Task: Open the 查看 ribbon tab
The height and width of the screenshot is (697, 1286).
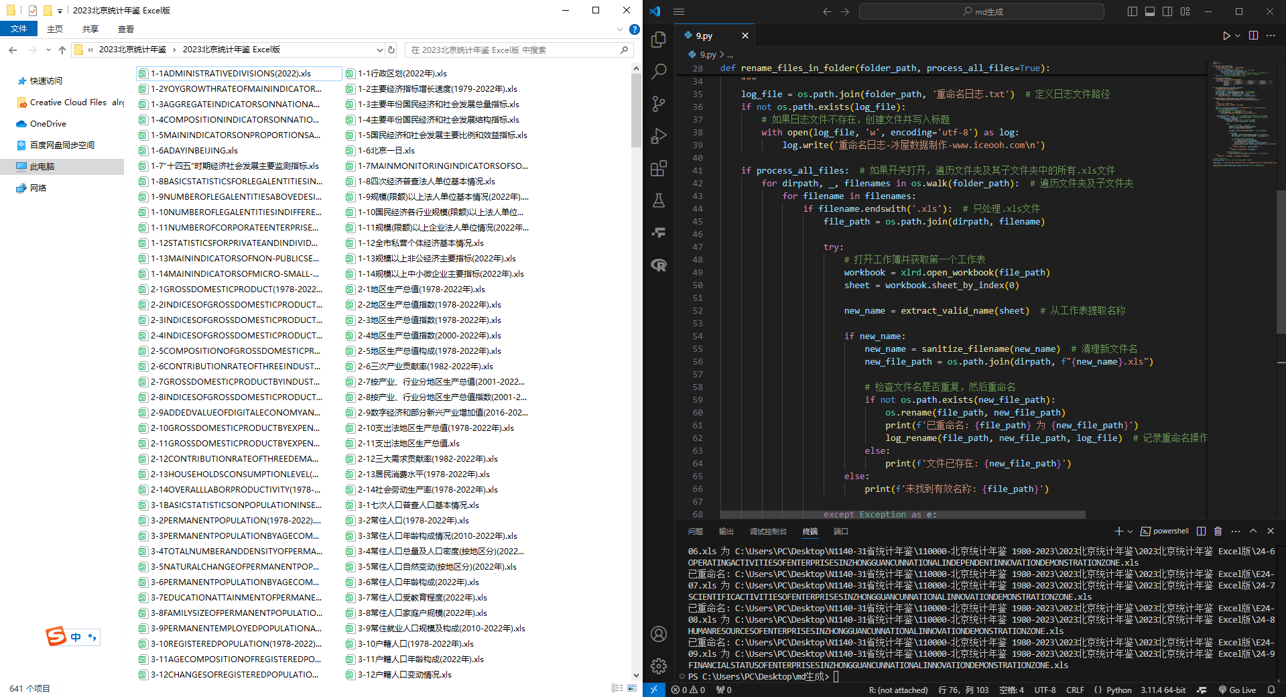Action: (x=126, y=29)
